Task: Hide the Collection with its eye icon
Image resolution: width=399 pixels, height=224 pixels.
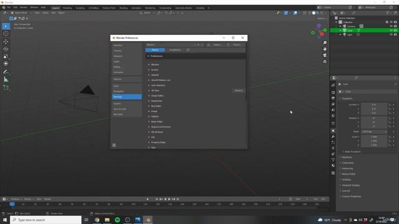Action: pos(391,22)
